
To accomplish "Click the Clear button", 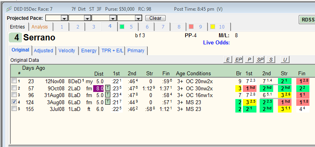I will pos(155,18).
